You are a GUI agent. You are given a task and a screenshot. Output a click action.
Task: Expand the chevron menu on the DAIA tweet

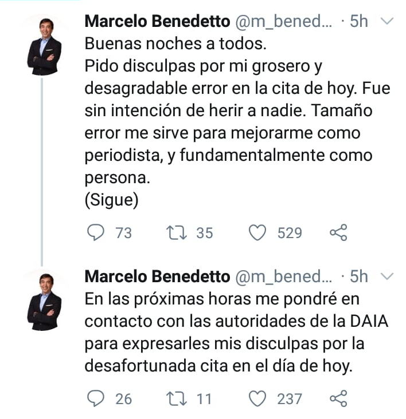coord(388,276)
